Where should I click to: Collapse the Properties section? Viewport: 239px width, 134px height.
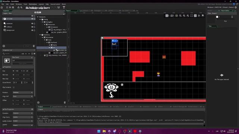pyautogui.click(x=3, y=67)
